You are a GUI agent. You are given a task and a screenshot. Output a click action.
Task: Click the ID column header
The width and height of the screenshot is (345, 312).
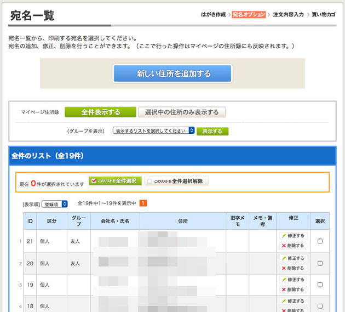30,221
